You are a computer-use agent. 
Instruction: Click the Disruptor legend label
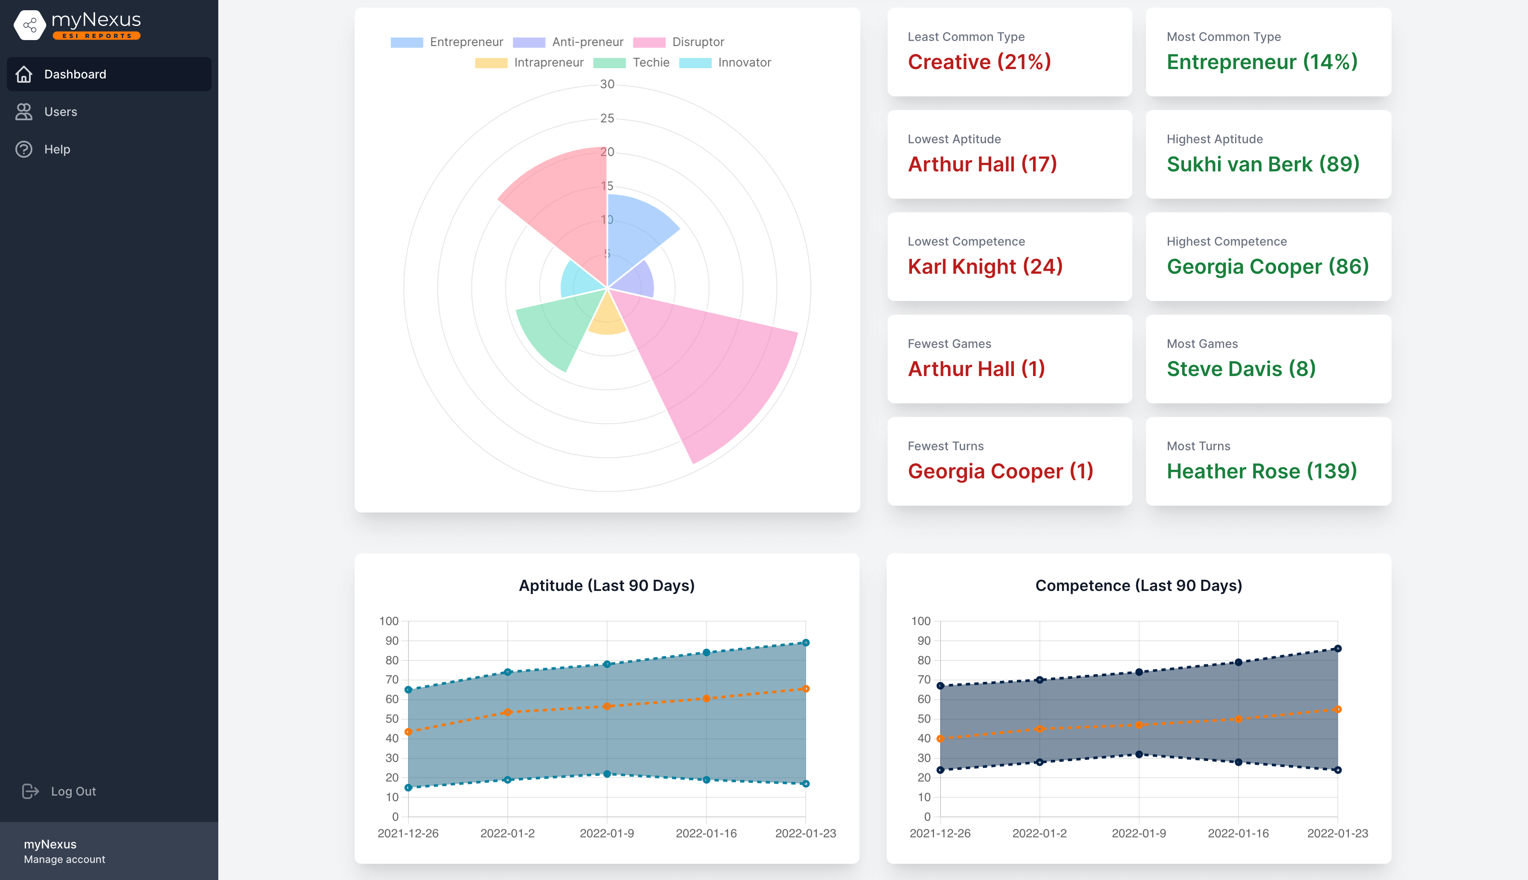[x=698, y=42]
